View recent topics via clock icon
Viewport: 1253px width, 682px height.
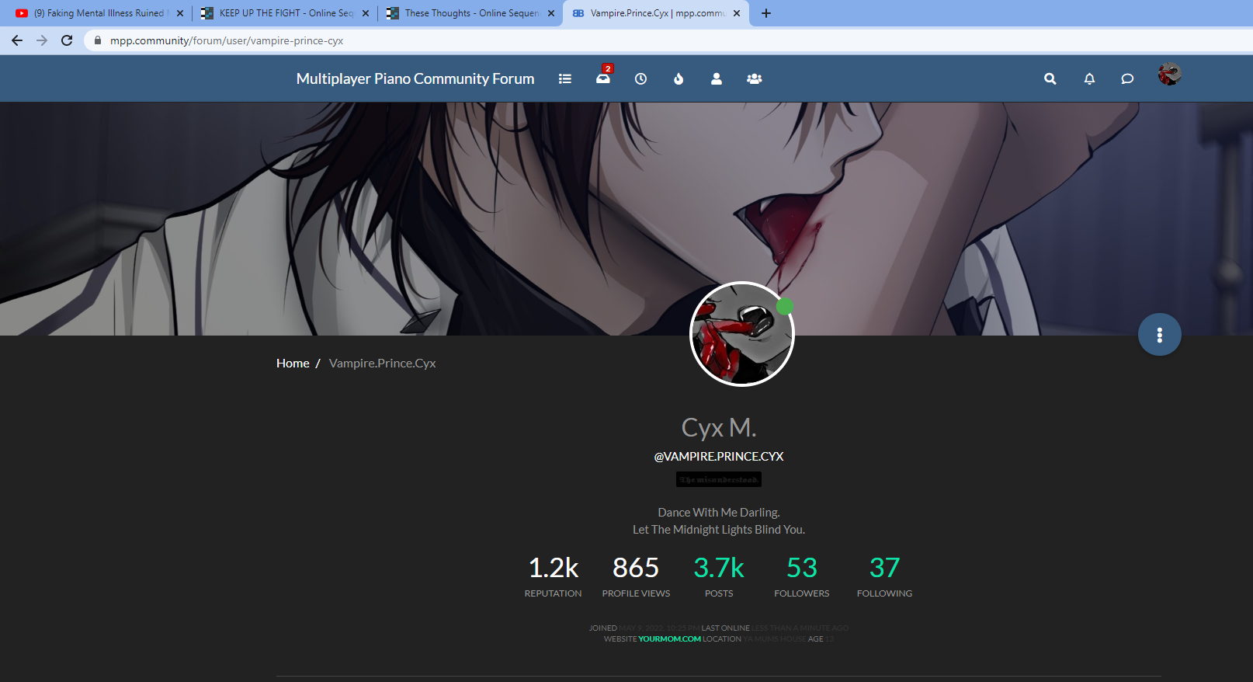[x=640, y=78]
